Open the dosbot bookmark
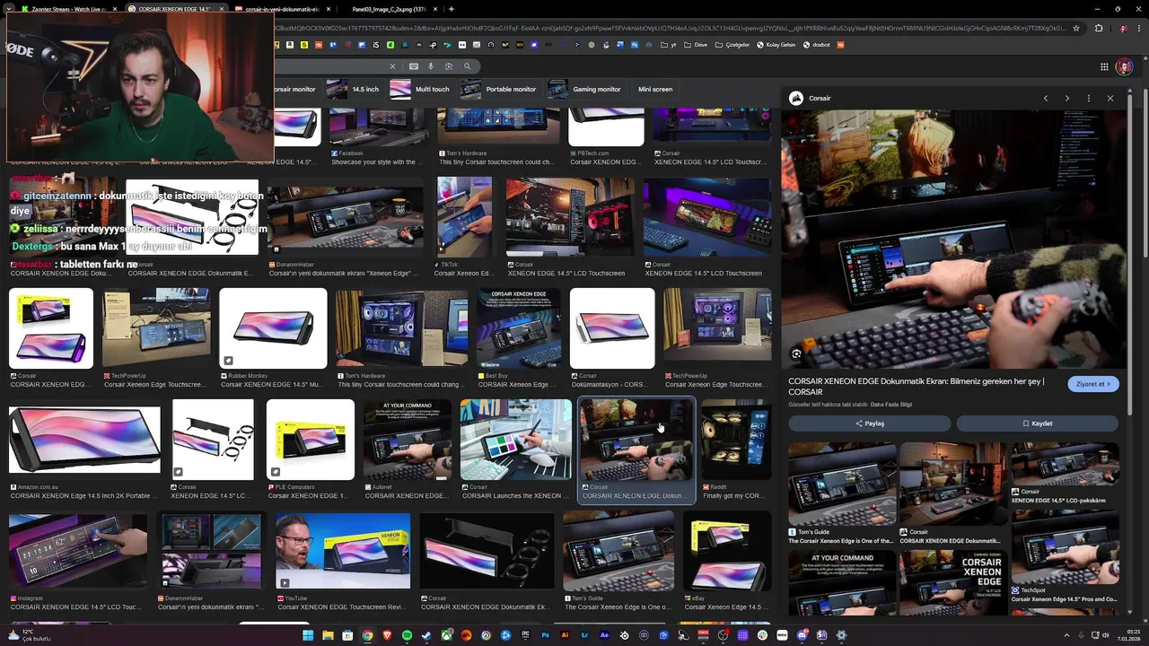The image size is (1149, 646). coord(817,45)
